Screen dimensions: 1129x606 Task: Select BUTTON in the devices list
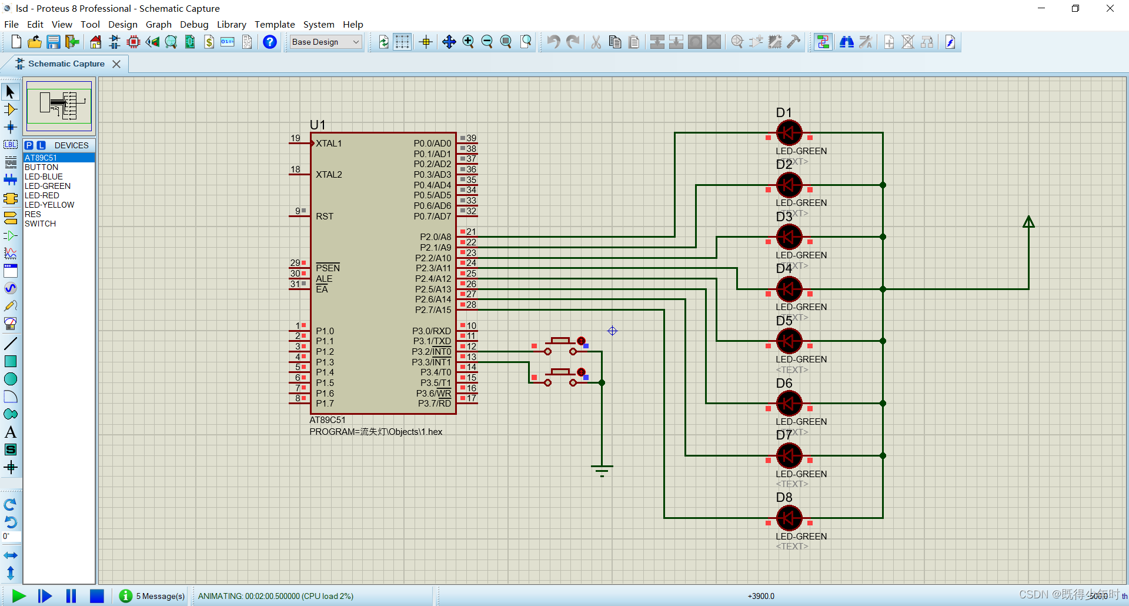click(x=59, y=167)
